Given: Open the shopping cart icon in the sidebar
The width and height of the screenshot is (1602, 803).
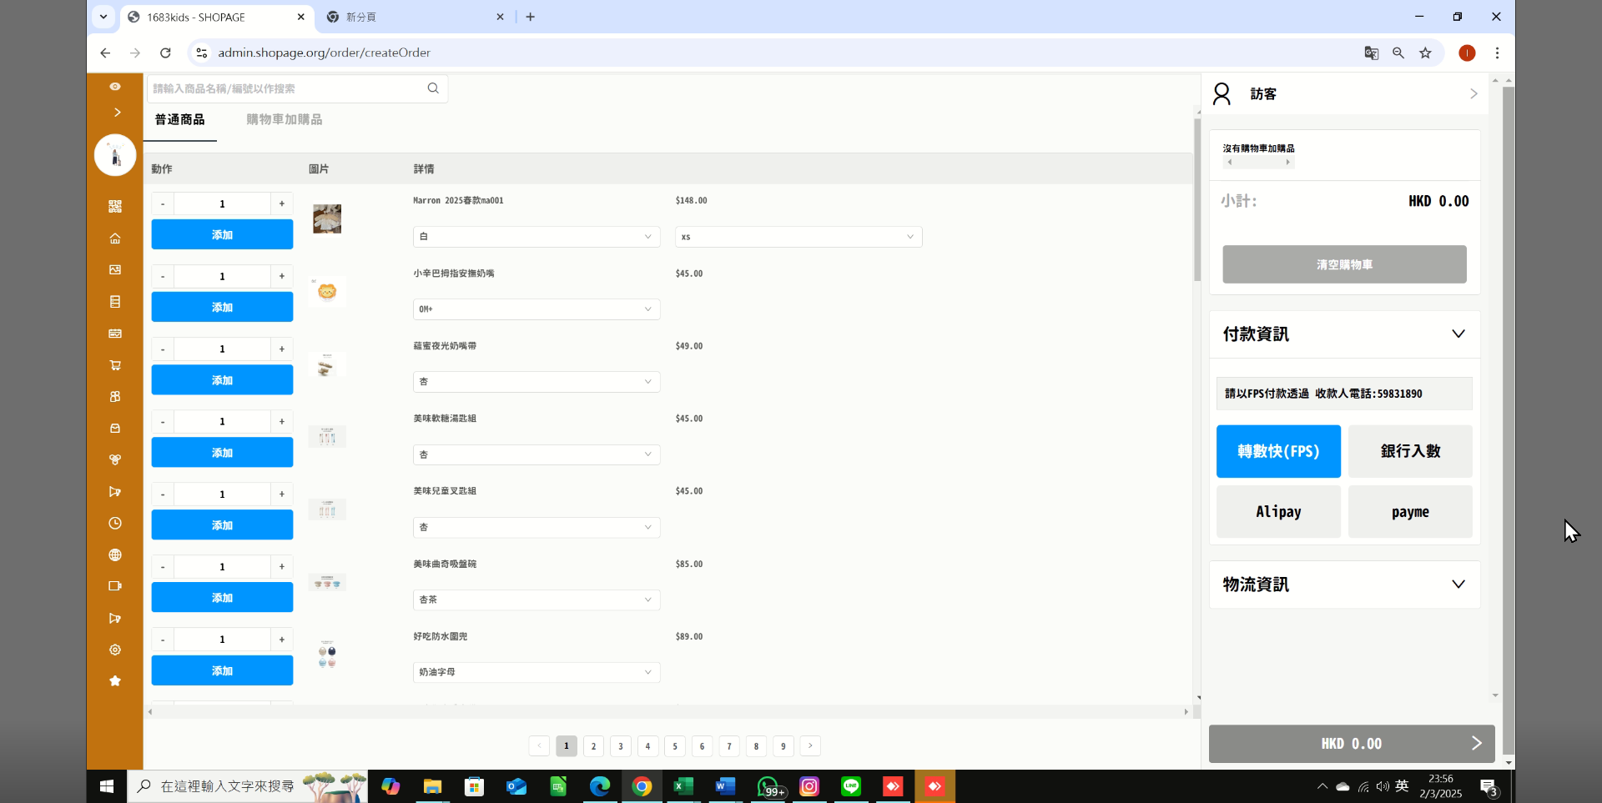Looking at the screenshot, I should [x=115, y=365].
